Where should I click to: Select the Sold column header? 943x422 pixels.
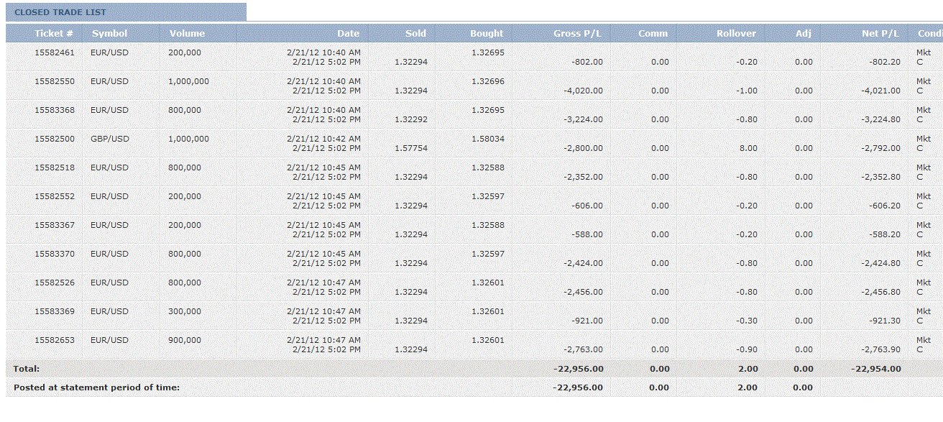coord(415,33)
